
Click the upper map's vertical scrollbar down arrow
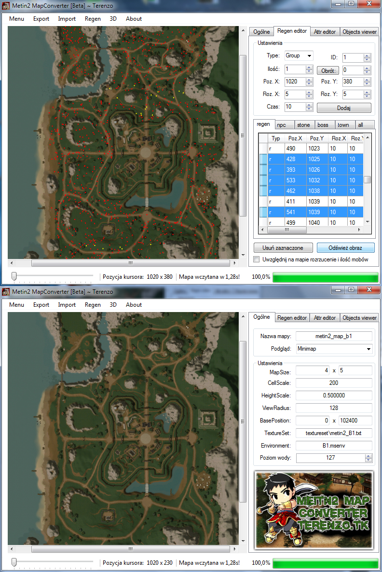tap(243, 255)
